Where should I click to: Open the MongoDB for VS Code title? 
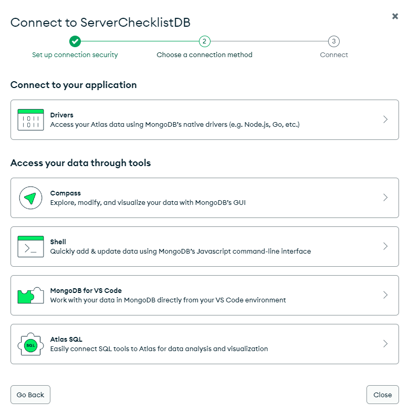(x=86, y=291)
